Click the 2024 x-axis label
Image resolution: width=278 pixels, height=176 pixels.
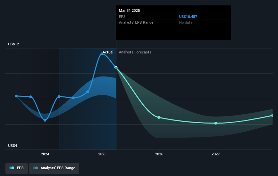(x=45, y=154)
